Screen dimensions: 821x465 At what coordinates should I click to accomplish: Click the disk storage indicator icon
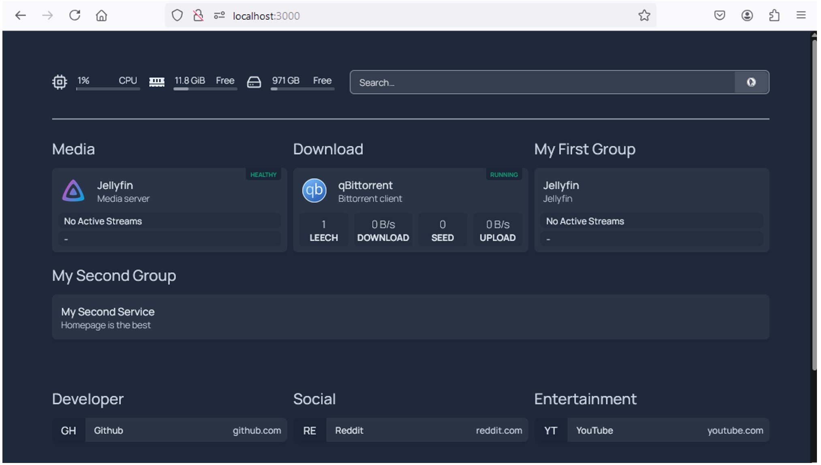coord(254,82)
